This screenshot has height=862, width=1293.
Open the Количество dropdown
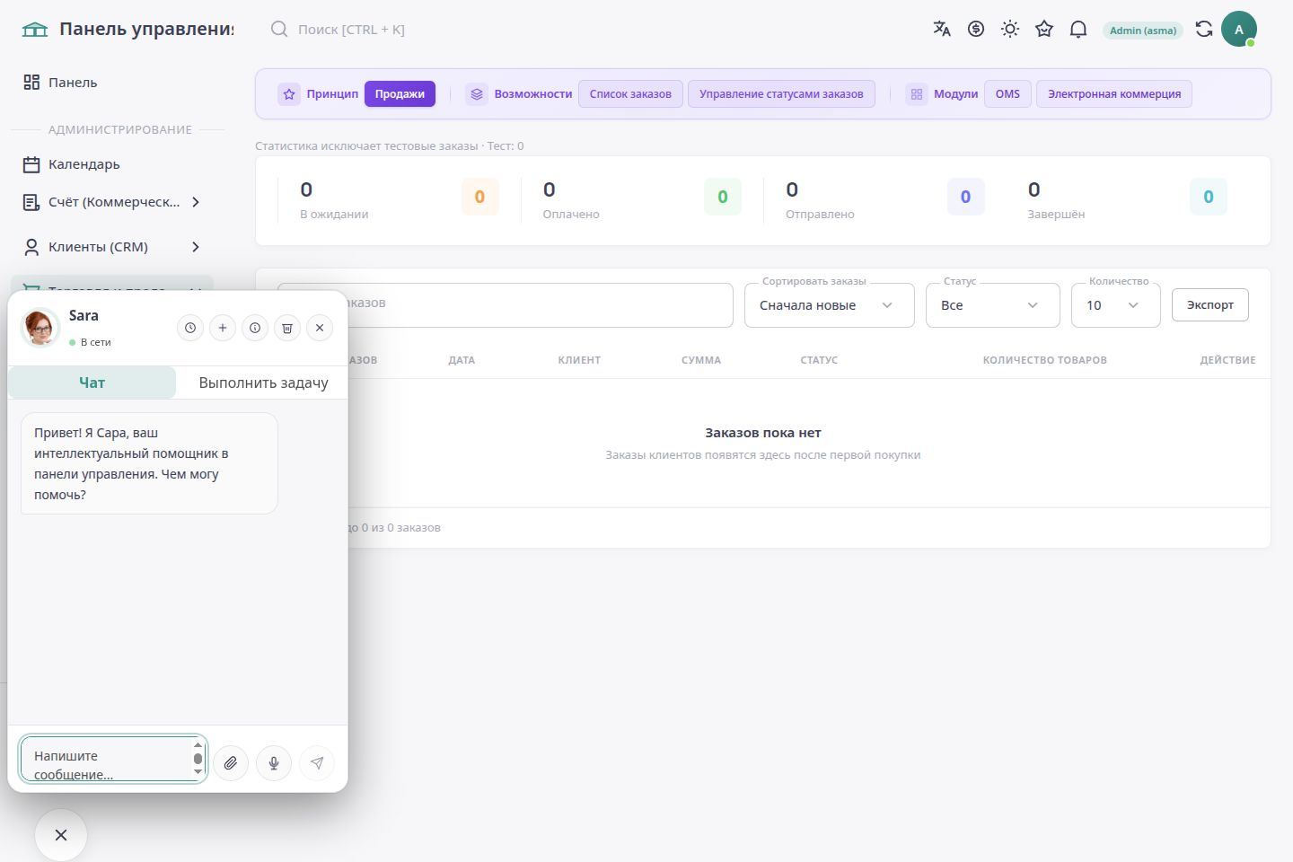click(1115, 305)
